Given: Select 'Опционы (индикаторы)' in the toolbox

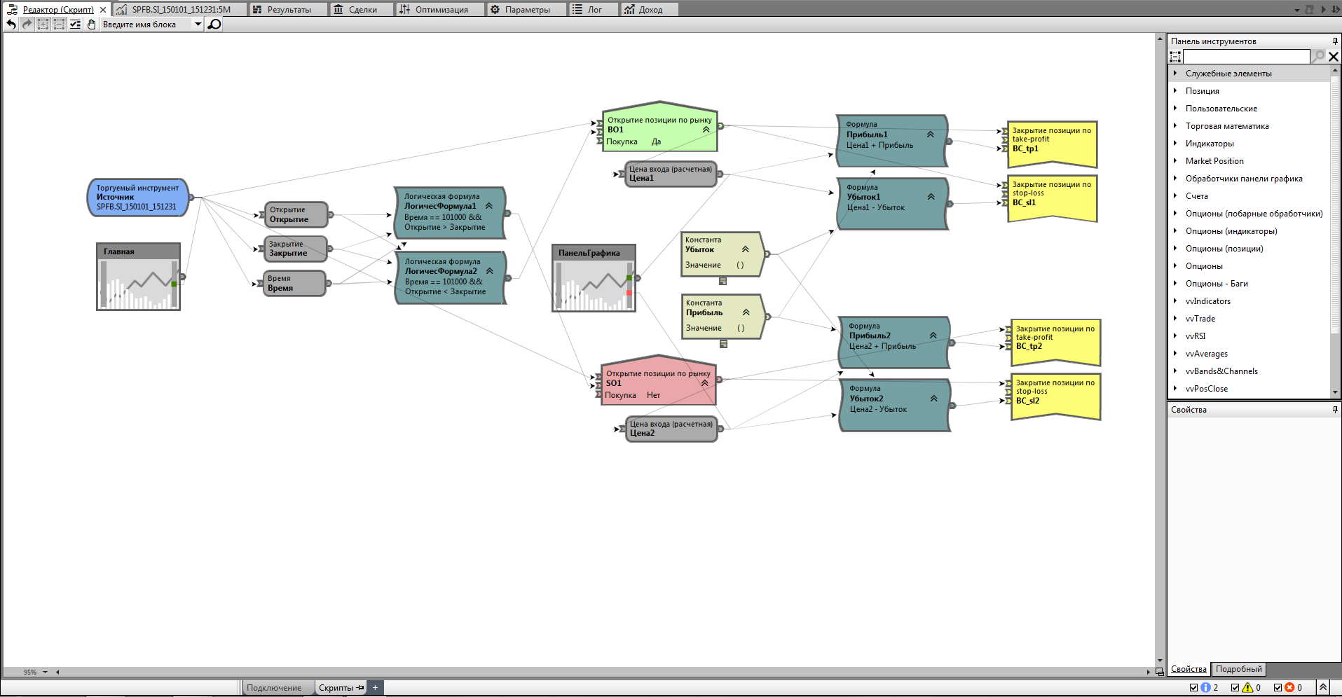Looking at the screenshot, I should click(1231, 231).
